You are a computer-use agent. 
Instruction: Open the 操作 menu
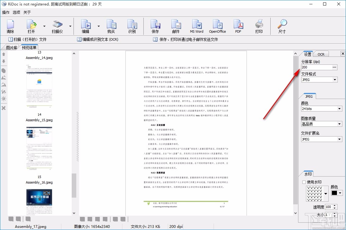click(6, 13)
